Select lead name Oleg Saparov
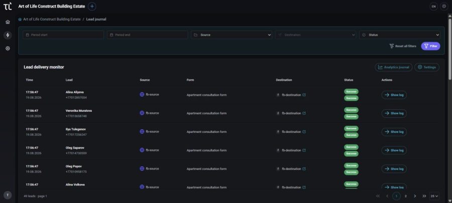This screenshot has height=203, width=452. click(x=75, y=148)
